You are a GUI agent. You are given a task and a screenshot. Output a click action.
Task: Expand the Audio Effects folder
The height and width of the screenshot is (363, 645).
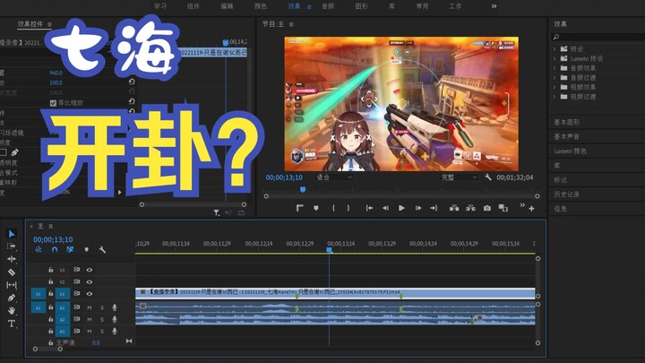tap(555, 68)
